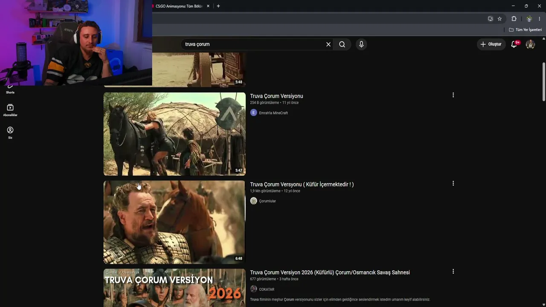Minimize the browser window
This screenshot has width=546, height=307.
coord(513,6)
